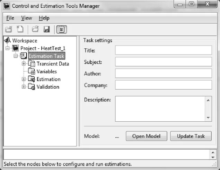Click inside the Description text area

[x=160, y=109]
